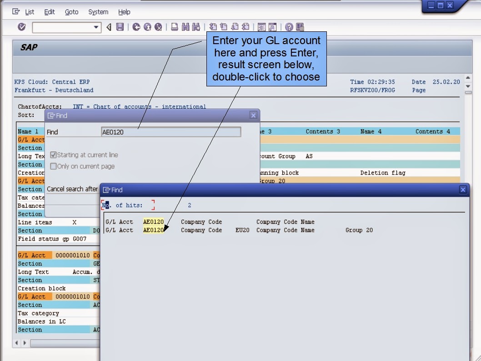Click the Find binoculars icon

pos(185,27)
